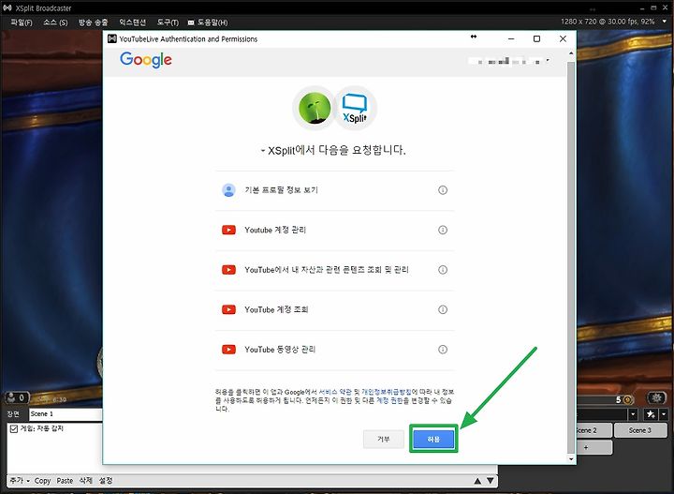Click info icon beside YouTube 계정 조회
This screenshot has width=674, height=494.
coord(442,309)
